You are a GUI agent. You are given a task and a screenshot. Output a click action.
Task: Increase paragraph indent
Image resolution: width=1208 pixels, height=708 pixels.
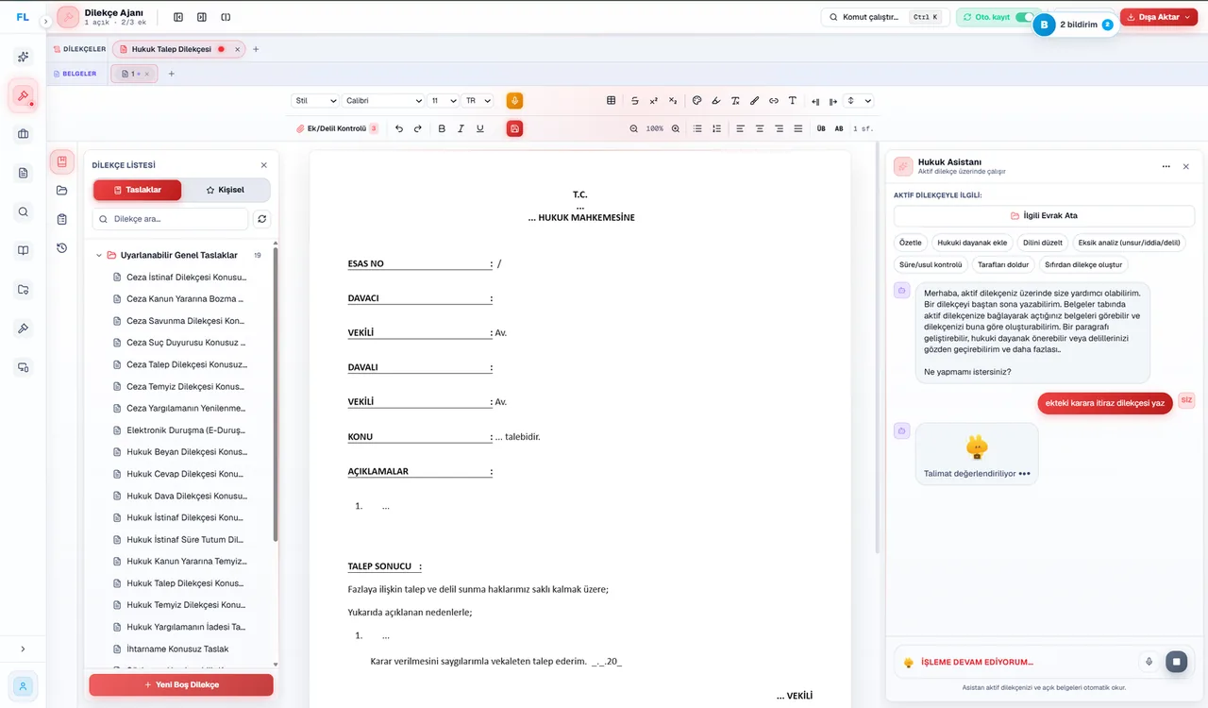pyautogui.click(x=832, y=101)
